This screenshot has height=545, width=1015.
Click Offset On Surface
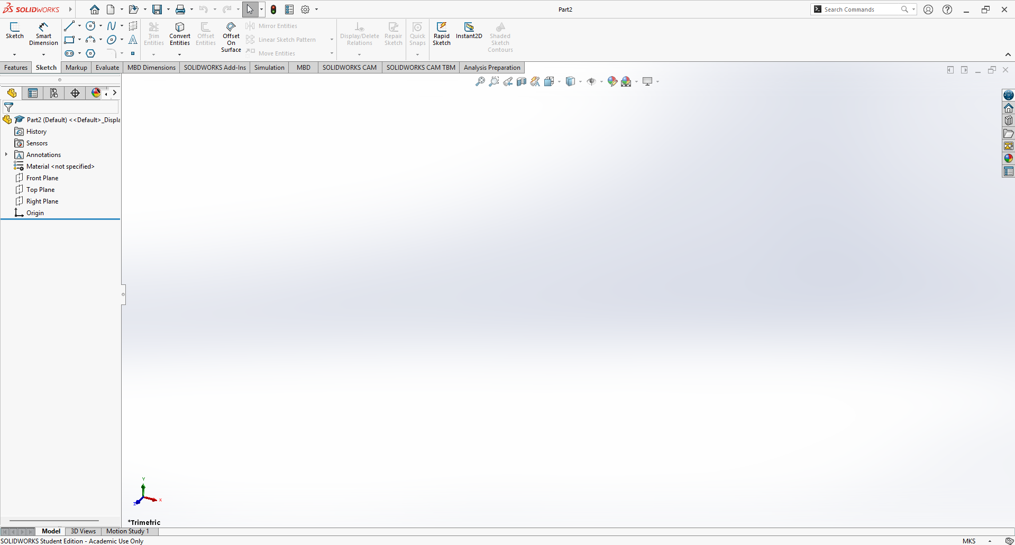[x=231, y=37]
